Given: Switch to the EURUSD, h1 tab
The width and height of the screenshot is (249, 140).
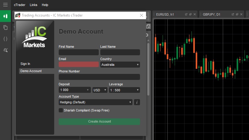Looking at the screenshot, I should pyautogui.click(x=165, y=14).
